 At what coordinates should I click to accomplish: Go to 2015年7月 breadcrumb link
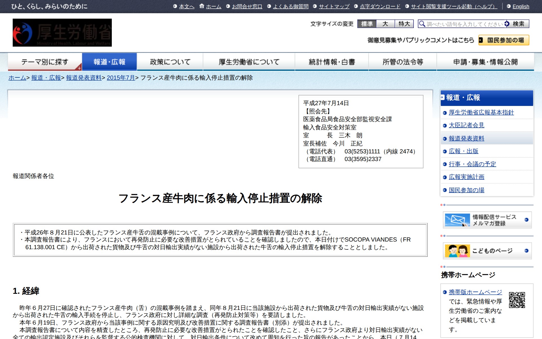click(121, 78)
